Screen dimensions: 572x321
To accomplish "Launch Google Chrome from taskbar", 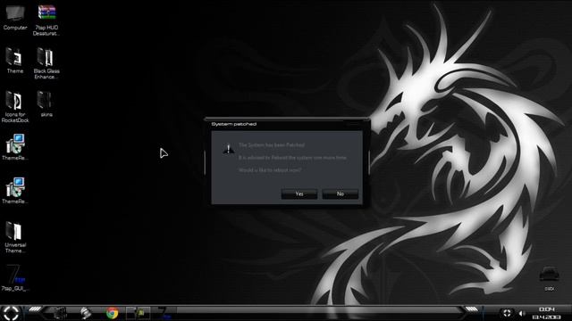I will pyautogui.click(x=112, y=313).
